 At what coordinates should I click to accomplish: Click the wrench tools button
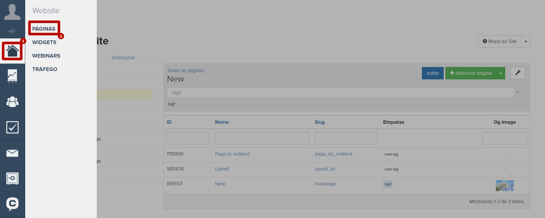518,73
